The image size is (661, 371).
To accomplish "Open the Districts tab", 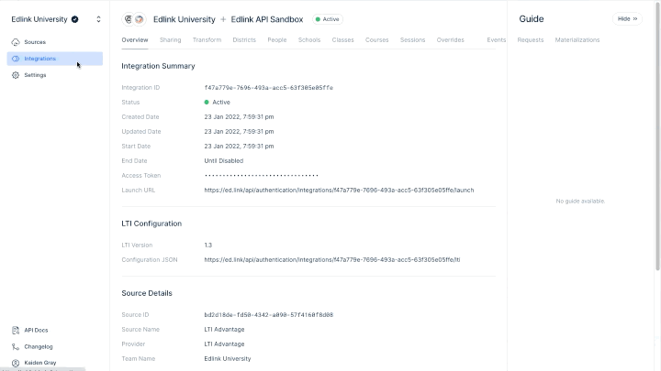I will pyautogui.click(x=244, y=40).
